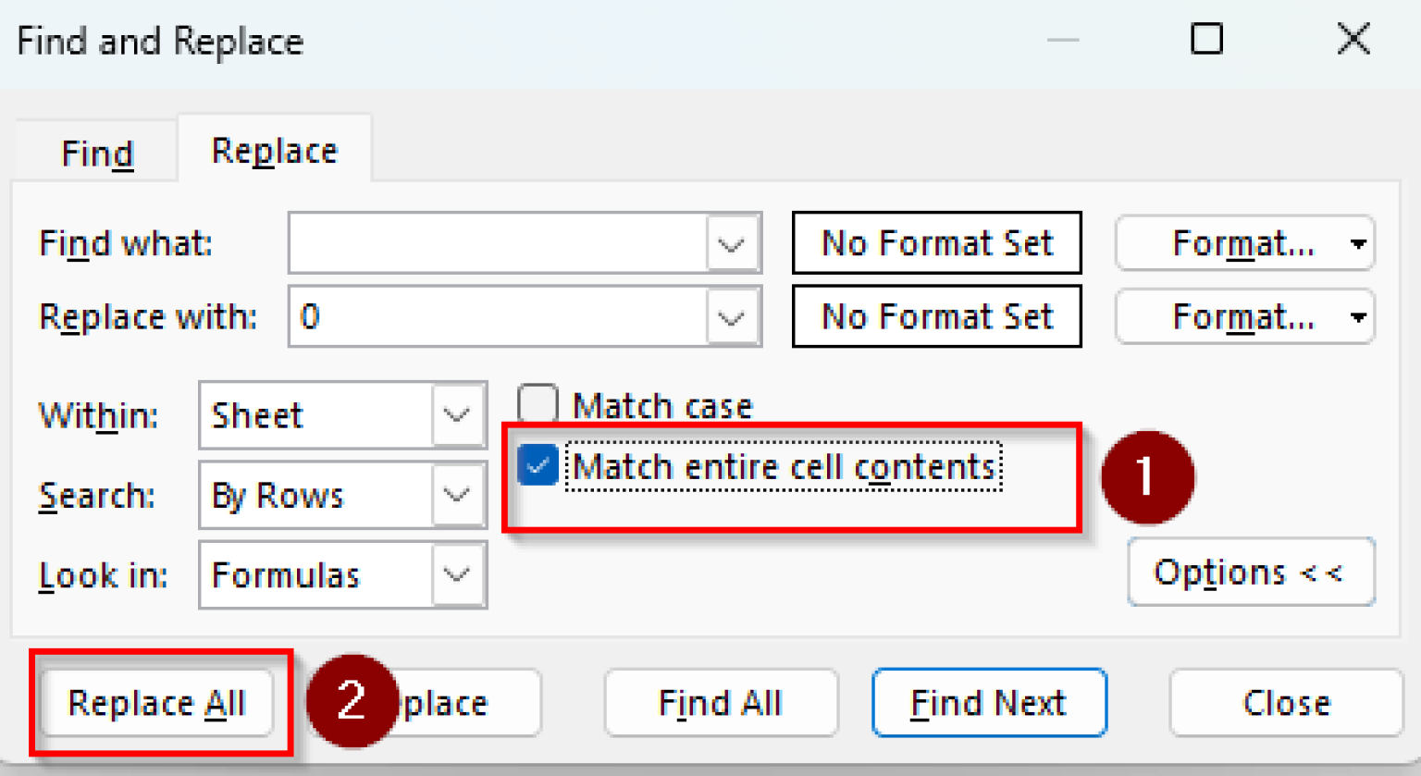
Task: Click the Replace with field containing 0
Action: pos(498,317)
